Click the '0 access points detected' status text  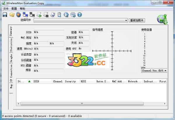[42, 116]
